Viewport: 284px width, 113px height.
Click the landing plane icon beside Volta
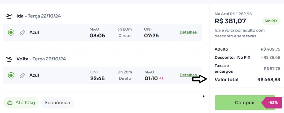(x=9, y=59)
